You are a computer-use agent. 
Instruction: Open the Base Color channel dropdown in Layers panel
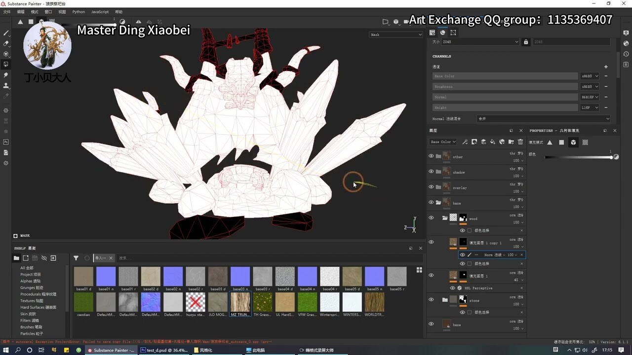click(x=442, y=142)
